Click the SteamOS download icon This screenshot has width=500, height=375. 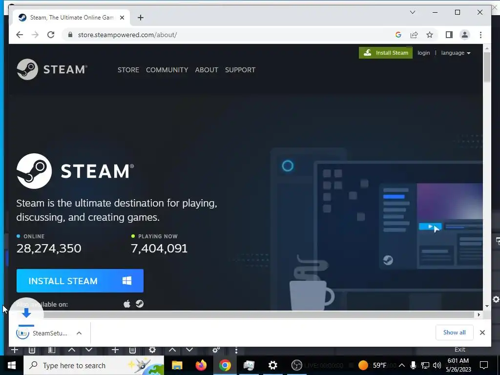pyautogui.click(x=140, y=304)
